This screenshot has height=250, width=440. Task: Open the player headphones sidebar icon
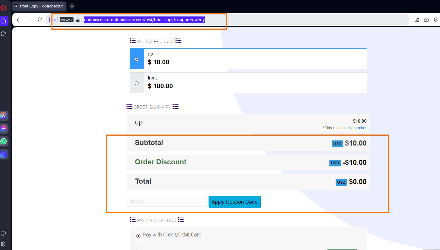[4, 154]
